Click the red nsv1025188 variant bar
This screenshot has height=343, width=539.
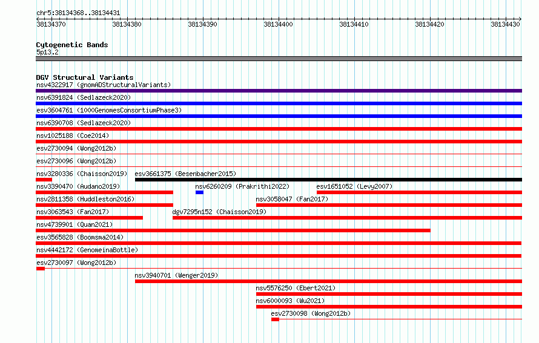[x=279, y=142]
